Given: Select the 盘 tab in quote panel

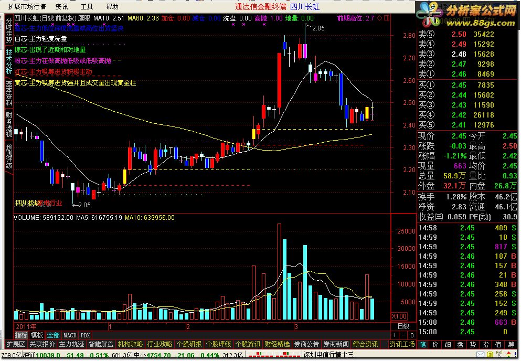Looking at the screenshot, I should click(460, 344).
